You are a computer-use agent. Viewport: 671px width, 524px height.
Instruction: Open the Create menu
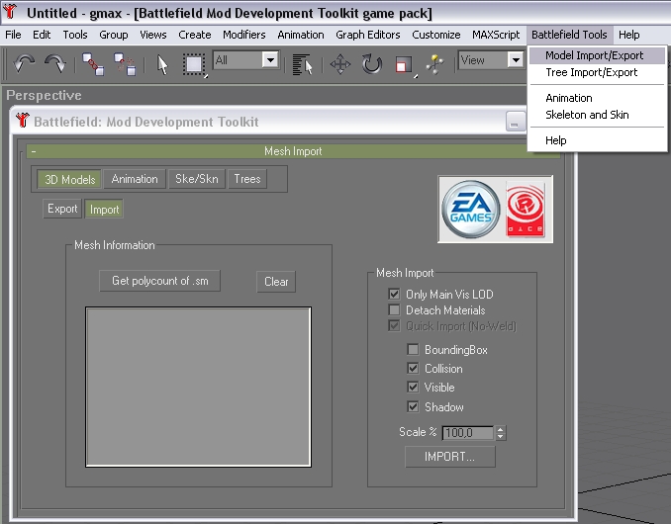click(195, 35)
